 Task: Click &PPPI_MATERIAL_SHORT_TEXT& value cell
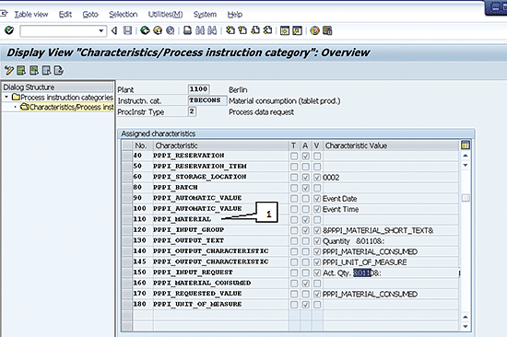click(x=391, y=230)
